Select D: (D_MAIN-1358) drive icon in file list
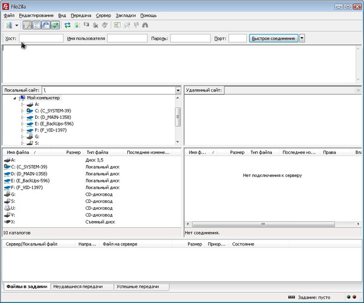364x303 pixels. click(x=7, y=174)
